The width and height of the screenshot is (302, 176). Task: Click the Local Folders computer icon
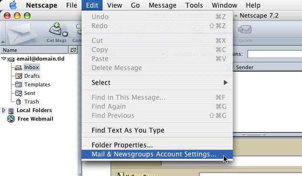[x=11, y=111]
